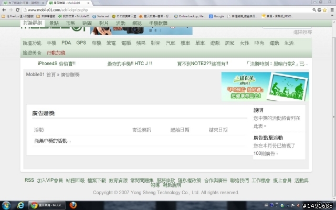Click the camera banner ad at the top
The width and height of the screenshot is (336, 210).
(x=141, y=30)
